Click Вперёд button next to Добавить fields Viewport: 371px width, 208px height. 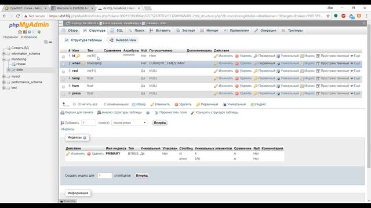160,123
